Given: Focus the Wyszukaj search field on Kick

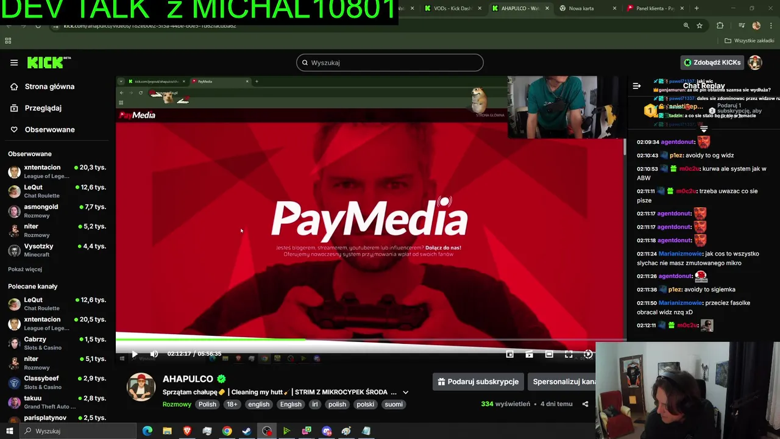Looking at the screenshot, I should 390,62.
